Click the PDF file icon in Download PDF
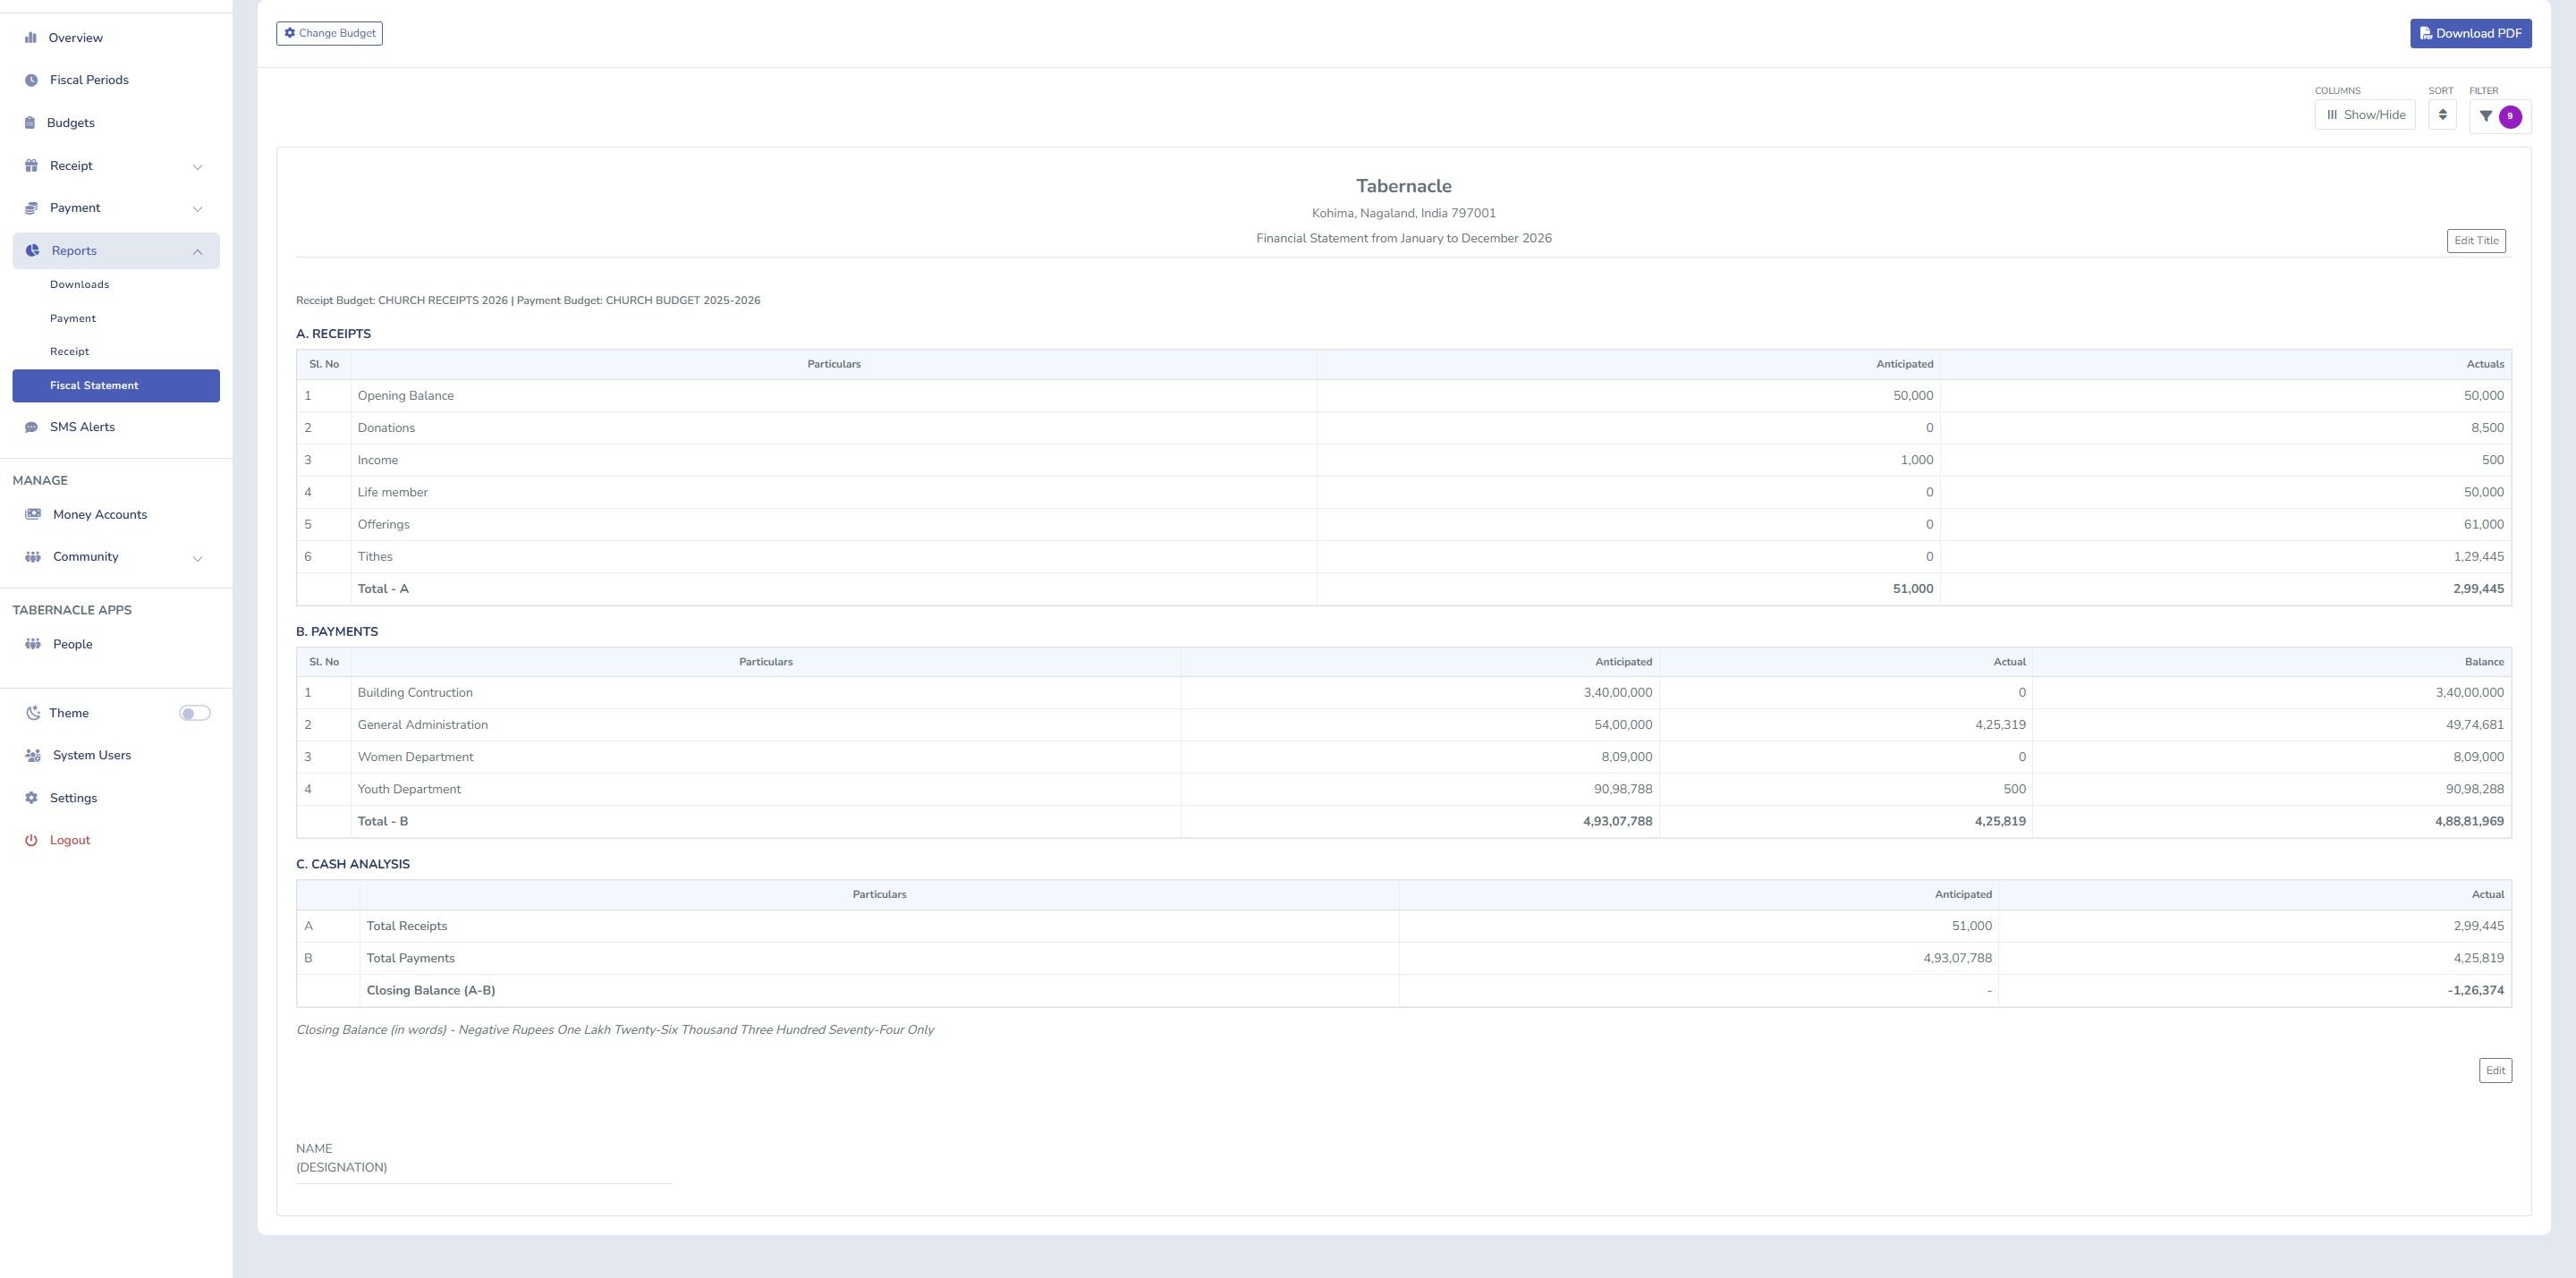Screen dimensions: 2576x1278 2426,33
